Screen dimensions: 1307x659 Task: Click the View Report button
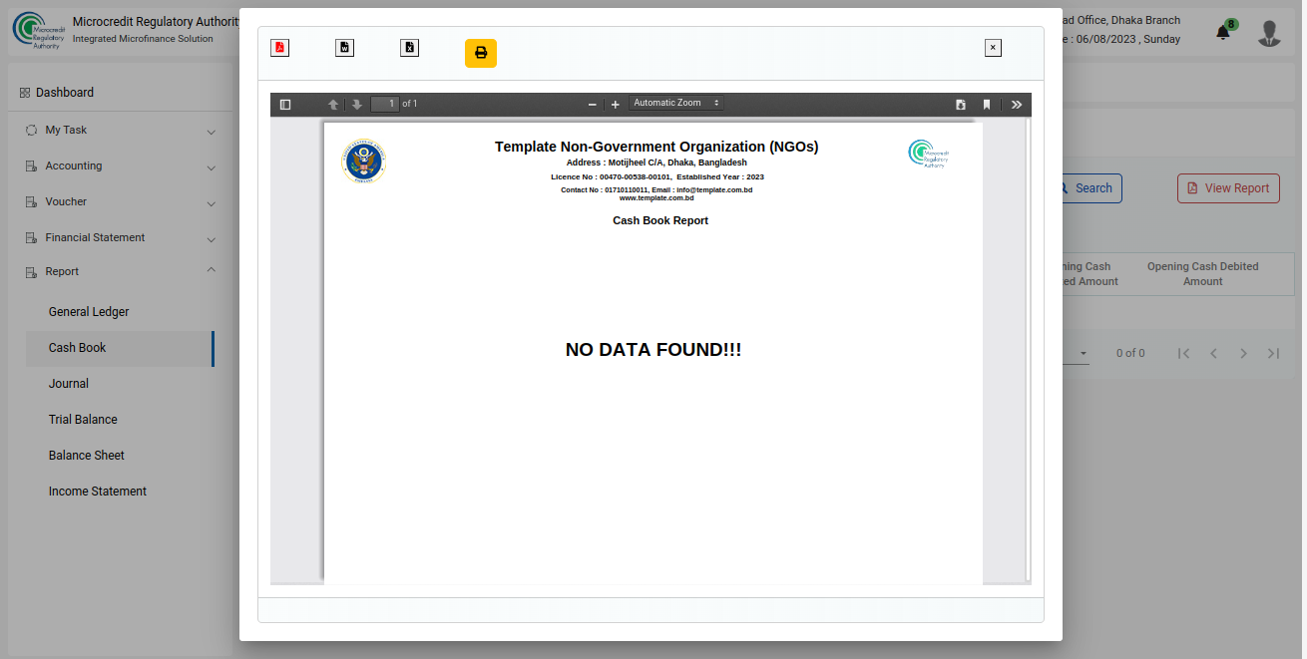pyautogui.click(x=1228, y=188)
